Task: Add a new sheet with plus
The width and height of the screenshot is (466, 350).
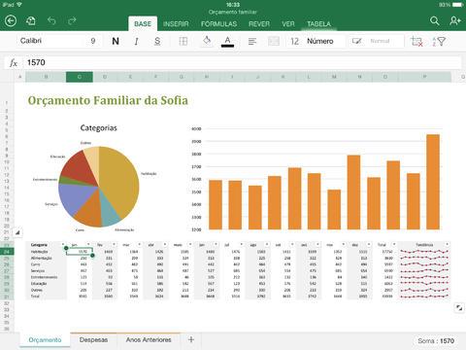Action: coord(191,339)
